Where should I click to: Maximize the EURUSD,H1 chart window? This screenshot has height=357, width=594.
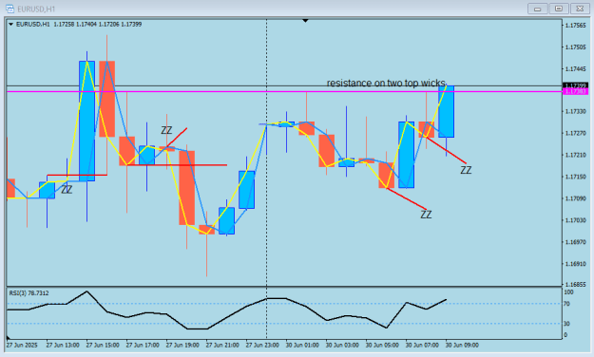(559, 9)
